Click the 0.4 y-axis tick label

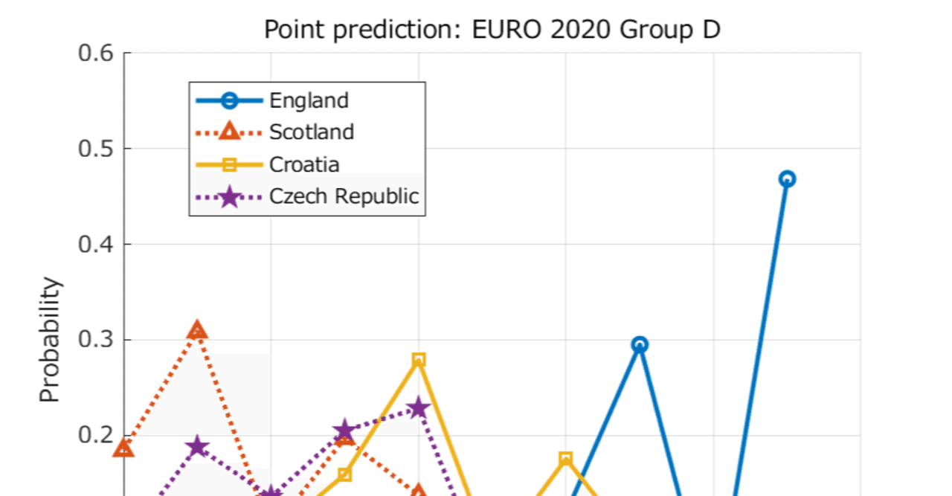pos(94,244)
